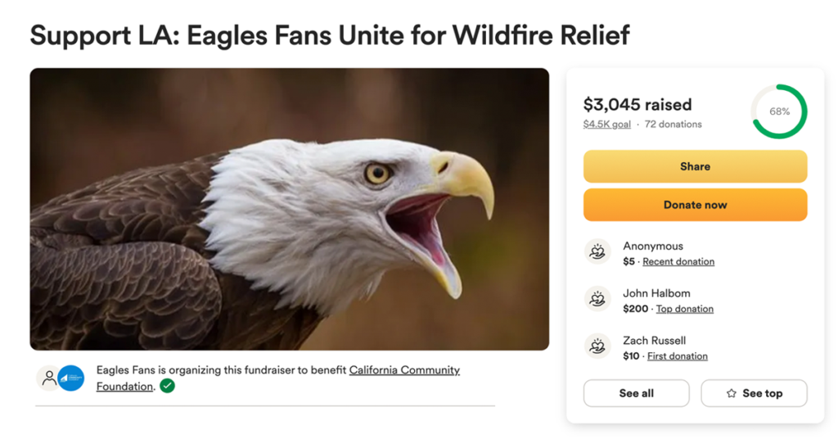Click the donation icon beside Anonymous
Screen dimensions: 838x439
pos(598,251)
